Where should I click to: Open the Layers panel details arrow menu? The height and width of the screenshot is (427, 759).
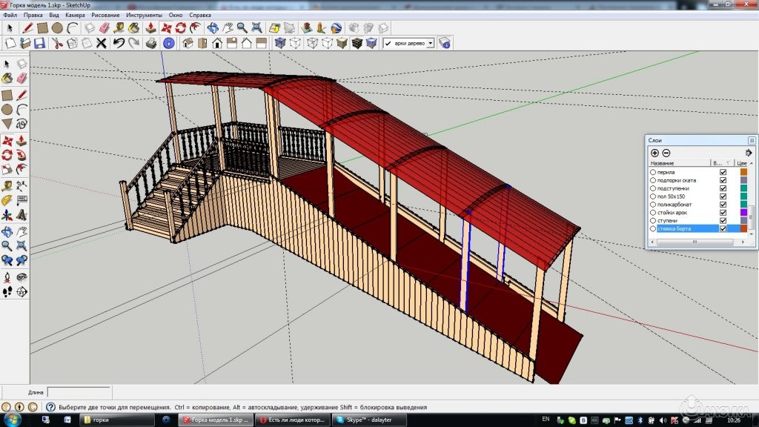pyautogui.click(x=749, y=153)
